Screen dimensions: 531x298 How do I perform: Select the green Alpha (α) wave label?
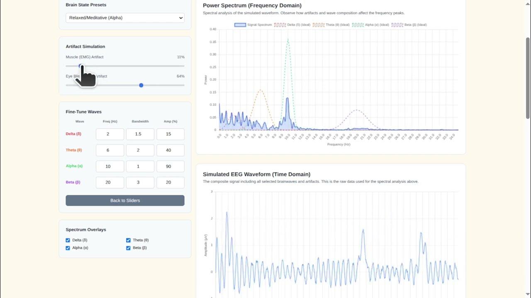tap(74, 166)
